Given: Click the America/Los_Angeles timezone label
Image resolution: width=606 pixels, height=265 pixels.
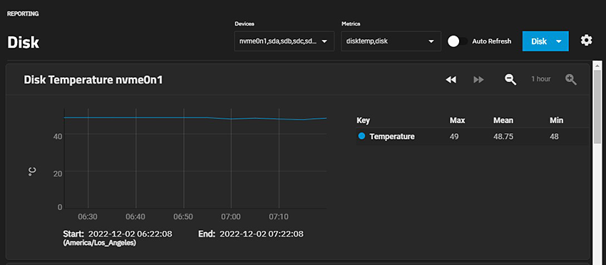Looking at the screenshot, I should click(99, 244).
